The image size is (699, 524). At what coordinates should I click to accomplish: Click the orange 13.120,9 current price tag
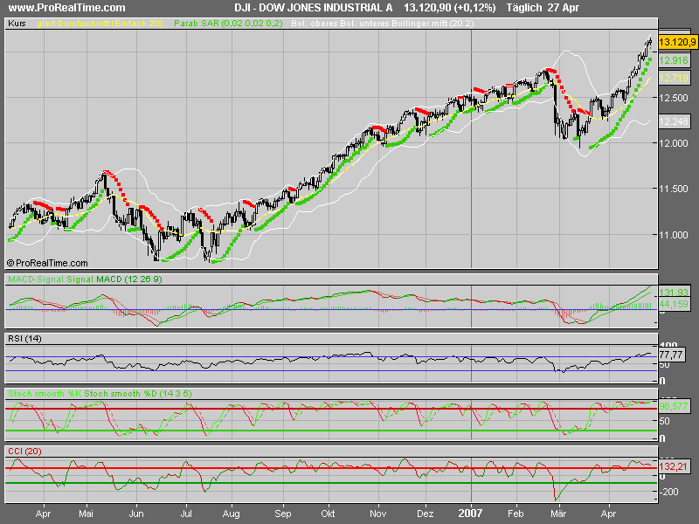677,42
